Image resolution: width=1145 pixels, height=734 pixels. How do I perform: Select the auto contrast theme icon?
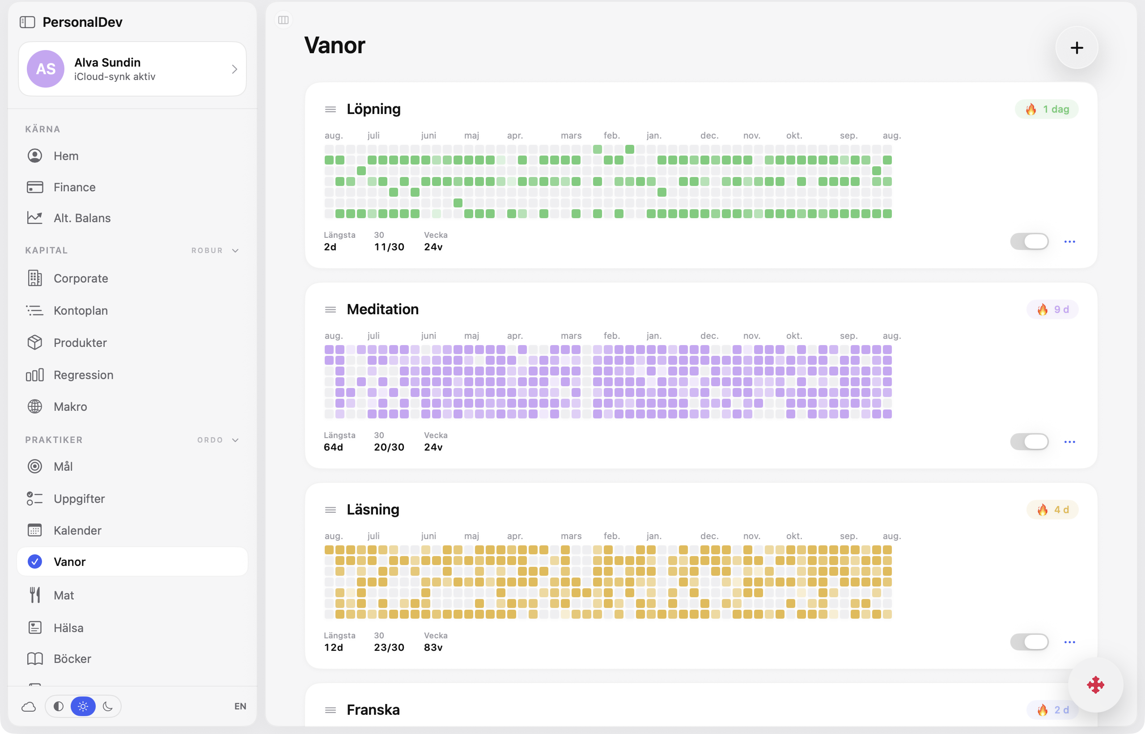59,706
